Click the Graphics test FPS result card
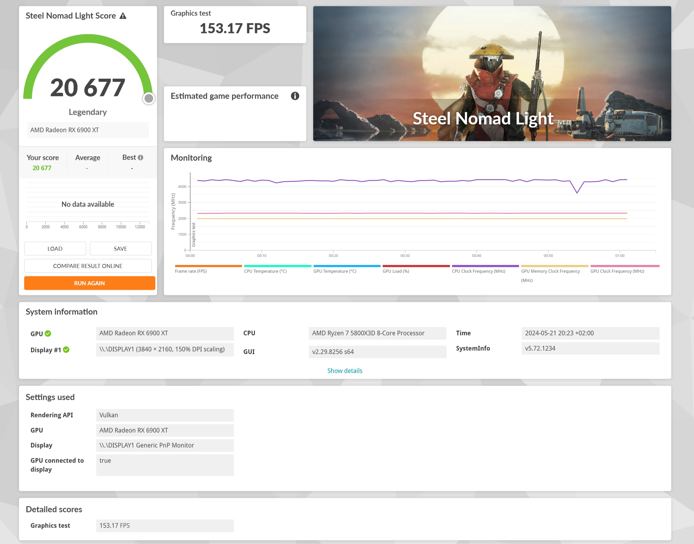Image resolution: width=694 pixels, height=544 pixels. [x=235, y=24]
